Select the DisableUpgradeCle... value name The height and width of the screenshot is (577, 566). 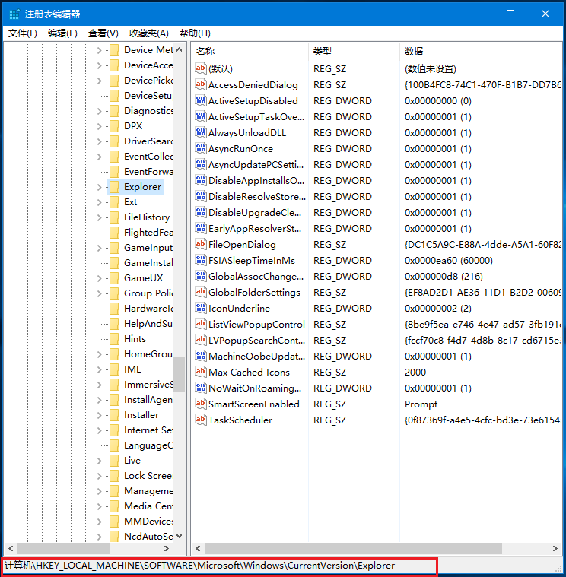pos(255,212)
